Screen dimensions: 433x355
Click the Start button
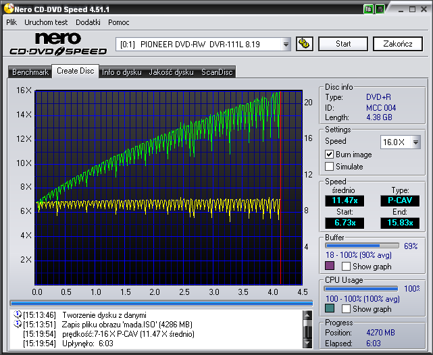(x=343, y=44)
